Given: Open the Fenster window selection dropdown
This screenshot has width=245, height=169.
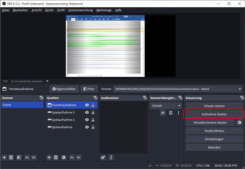Looking at the screenshot, I should pyautogui.click(x=239, y=89).
